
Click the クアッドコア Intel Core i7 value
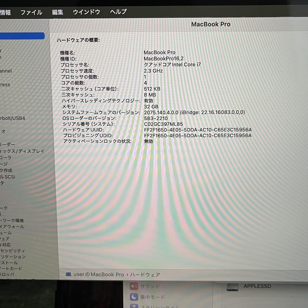tap(172, 65)
